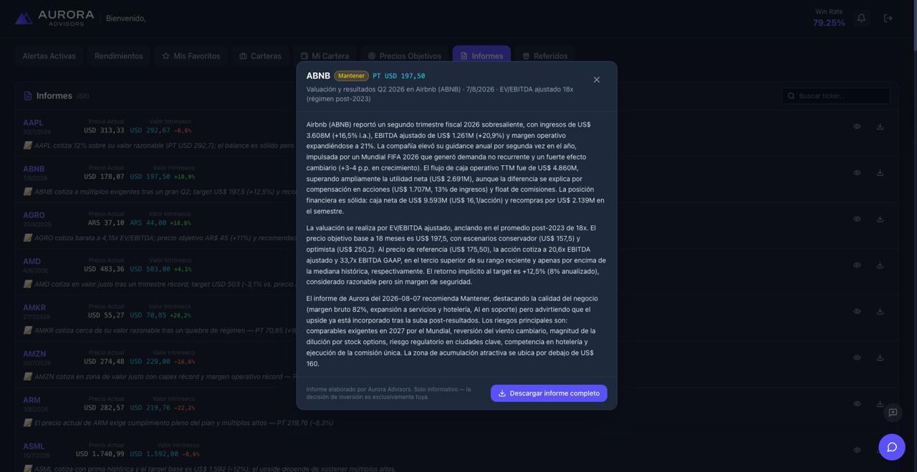
Task: Click the search magnifier icon
Action: (x=792, y=96)
